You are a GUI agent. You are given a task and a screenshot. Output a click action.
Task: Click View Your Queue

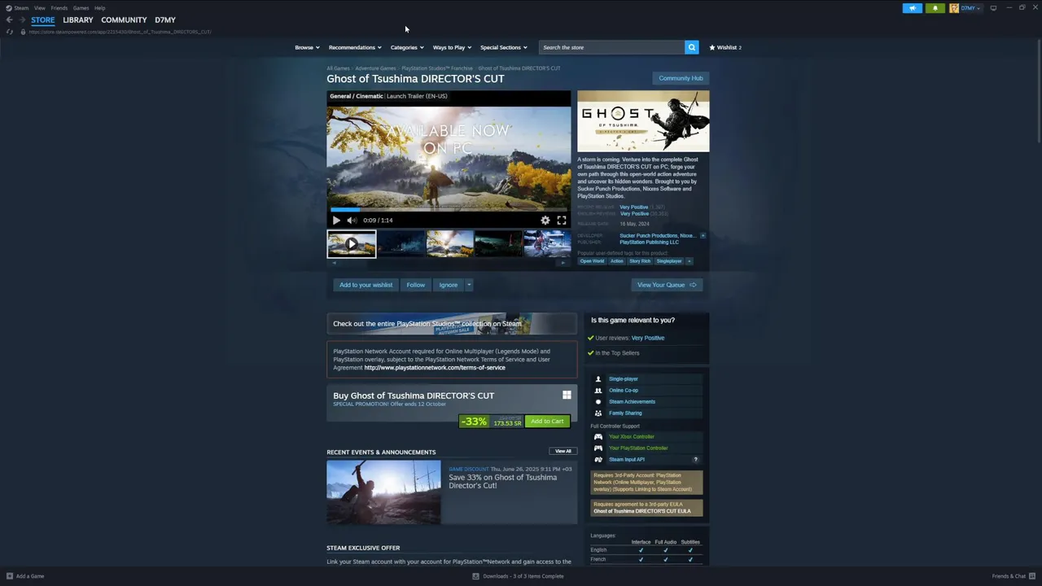click(667, 285)
